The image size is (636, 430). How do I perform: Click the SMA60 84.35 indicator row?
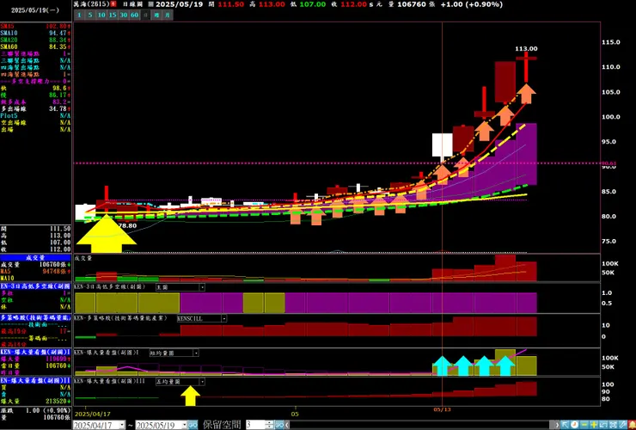tap(36, 46)
